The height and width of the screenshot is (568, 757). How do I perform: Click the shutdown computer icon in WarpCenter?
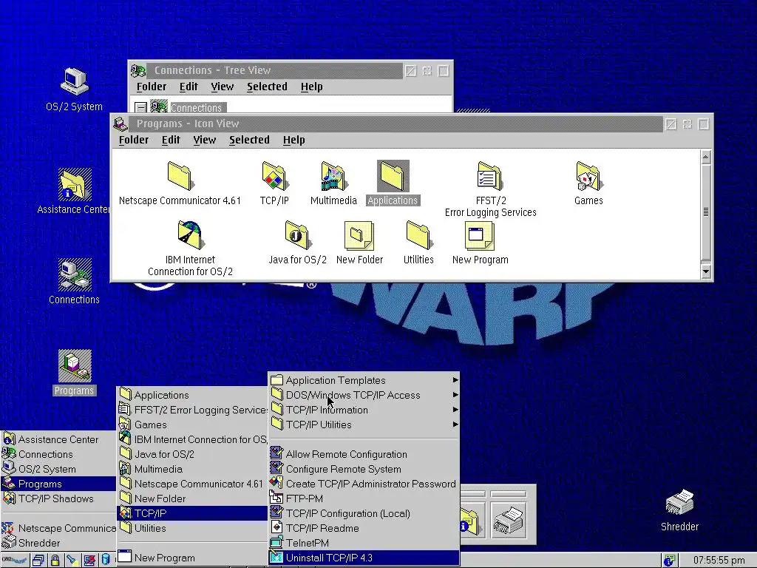89,561
